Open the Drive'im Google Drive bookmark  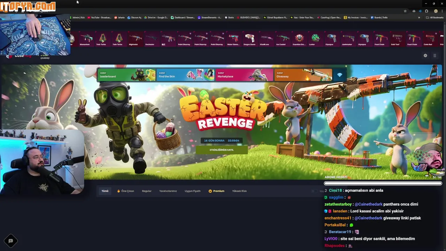click(156, 17)
